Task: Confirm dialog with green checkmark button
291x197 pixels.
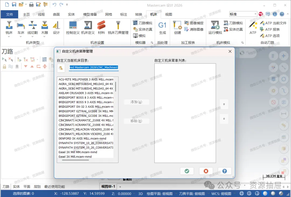Action: pos(187,171)
